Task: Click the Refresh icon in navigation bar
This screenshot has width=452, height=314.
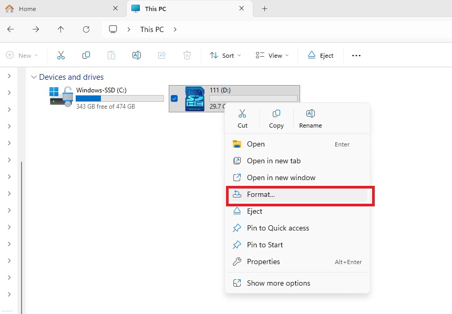Action: point(86,29)
